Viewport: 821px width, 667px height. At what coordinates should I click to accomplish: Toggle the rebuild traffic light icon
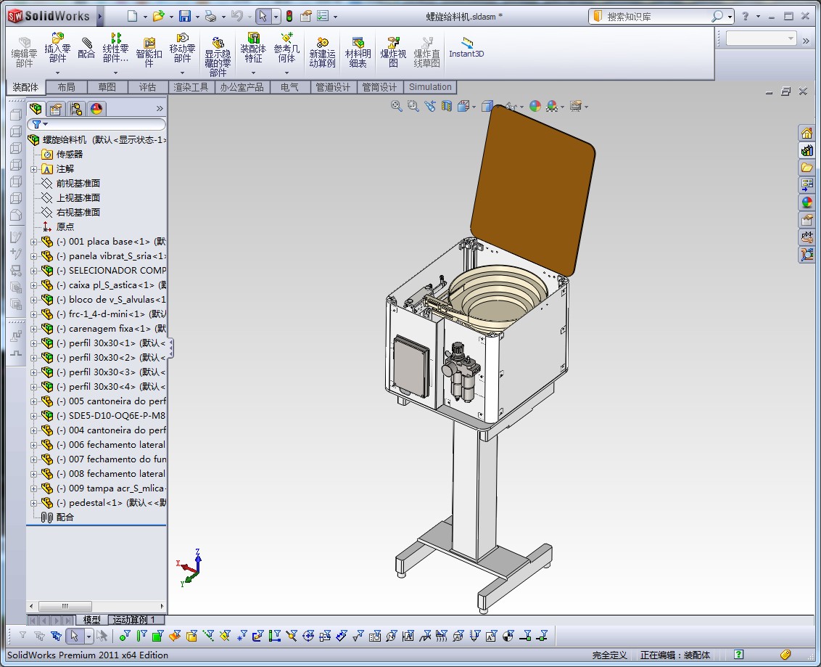(x=289, y=16)
